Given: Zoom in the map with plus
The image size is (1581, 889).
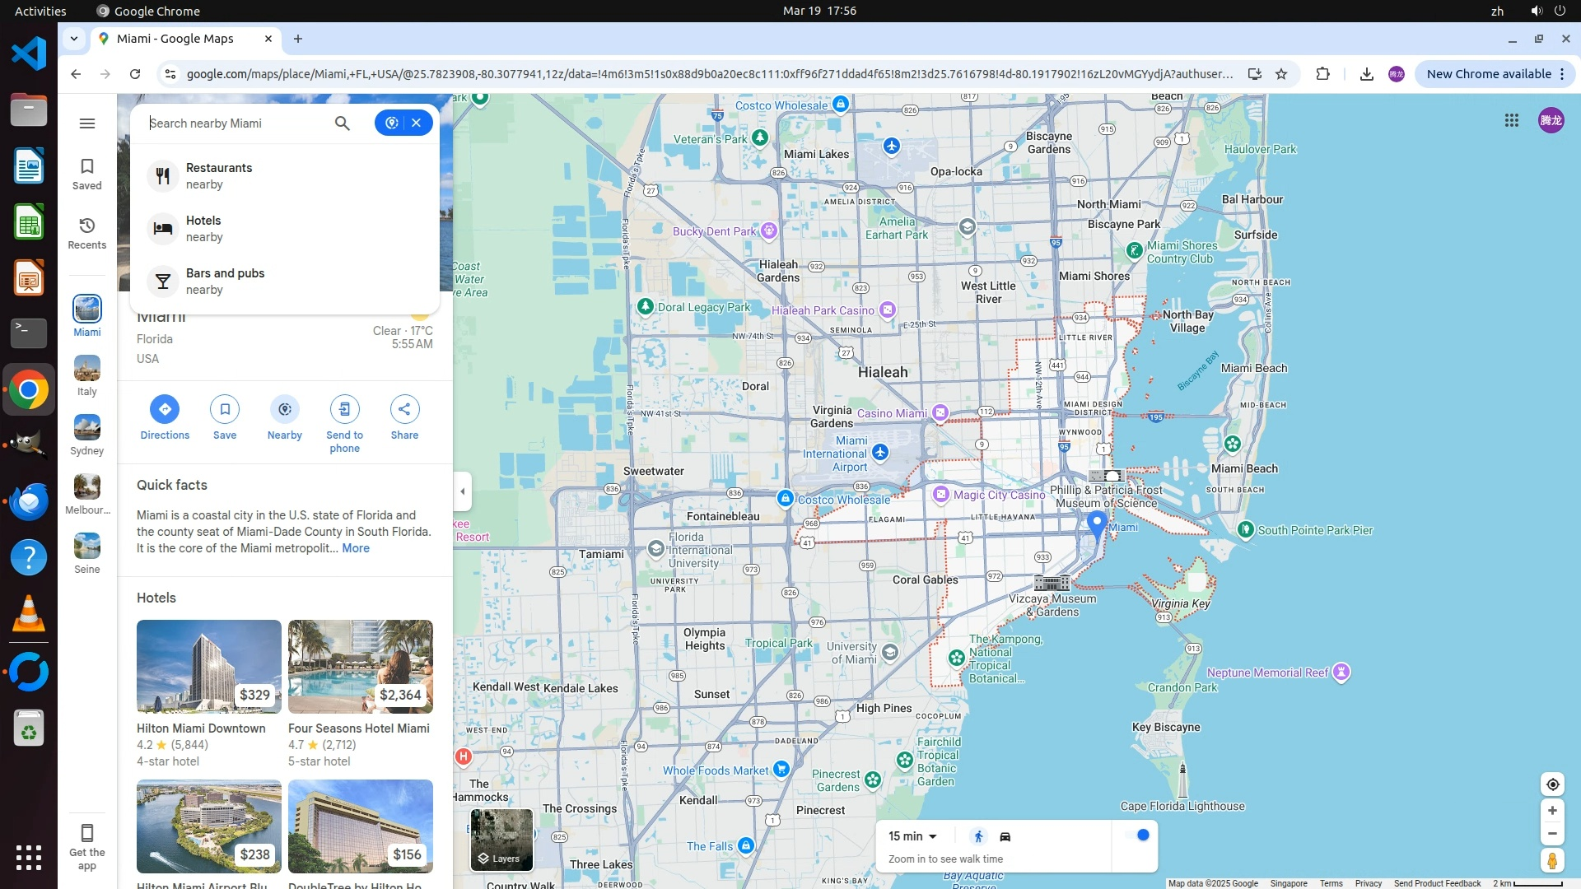Looking at the screenshot, I should coord(1552,811).
